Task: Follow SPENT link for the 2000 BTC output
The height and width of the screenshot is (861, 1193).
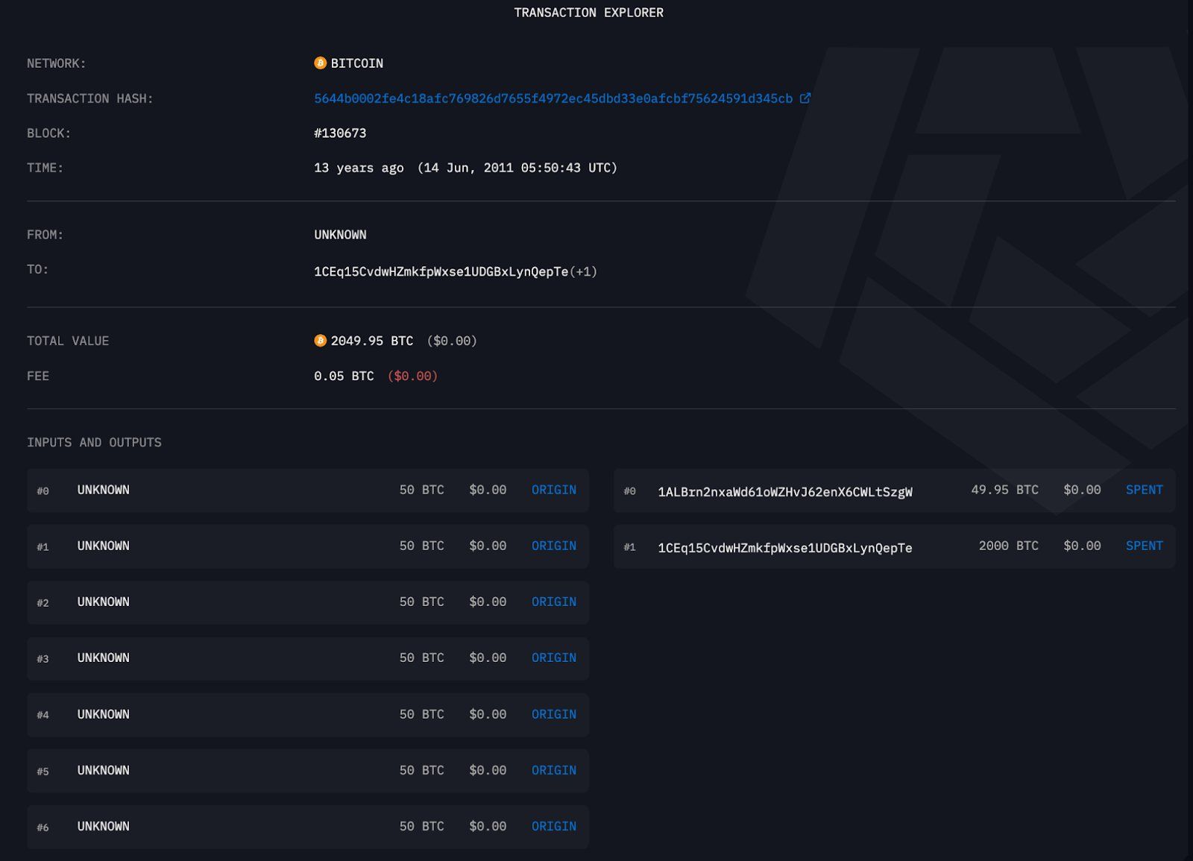Action: click(1144, 546)
